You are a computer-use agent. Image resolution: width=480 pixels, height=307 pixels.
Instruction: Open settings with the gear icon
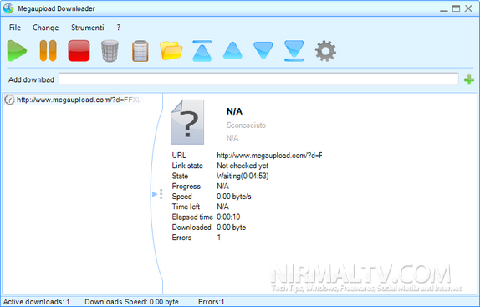[325, 51]
